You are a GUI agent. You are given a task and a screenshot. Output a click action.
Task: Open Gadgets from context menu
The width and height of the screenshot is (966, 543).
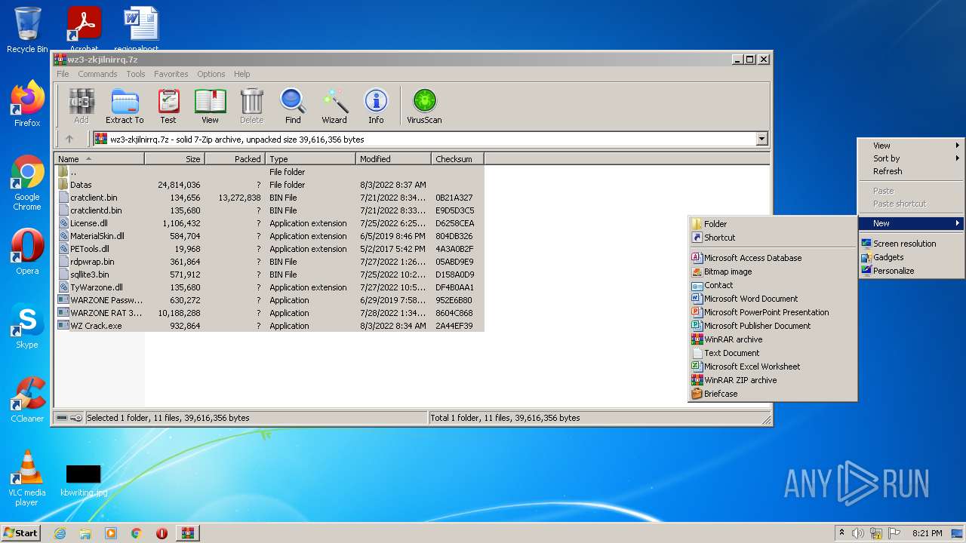(911, 257)
